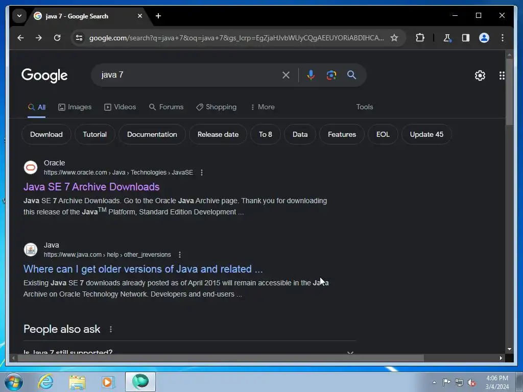Click the horizontal scrollbar right arrow
523x392 pixels.
(501, 358)
